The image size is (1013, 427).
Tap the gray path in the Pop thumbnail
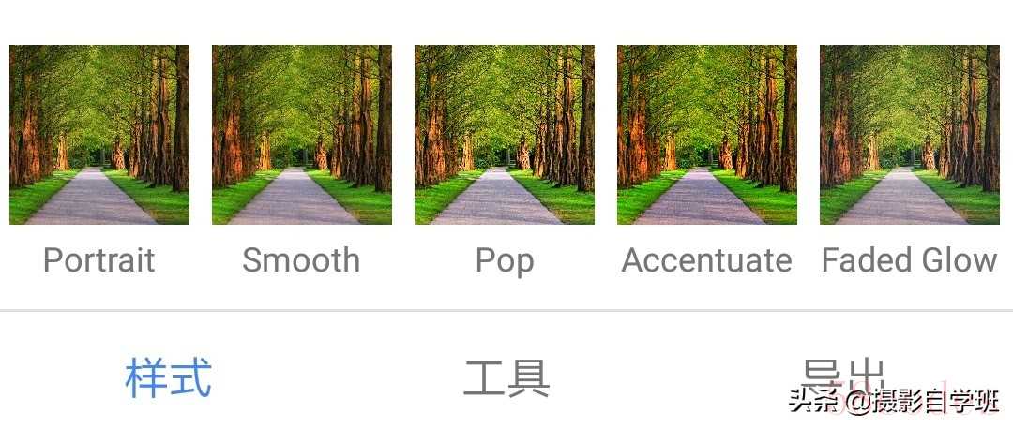[x=498, y=201]
